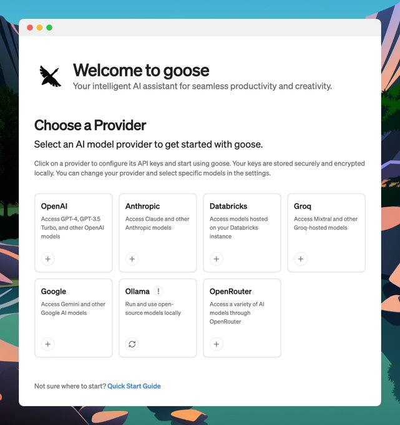Click the 'Choose a Provider' heading

click(90, 125)
